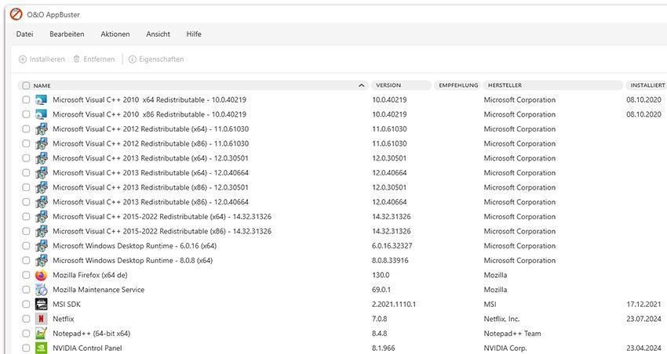Image resolution: width=667 pixels, height=354 pixels.
Task: Open the Aktionen menu
Action: coord(115,34)
